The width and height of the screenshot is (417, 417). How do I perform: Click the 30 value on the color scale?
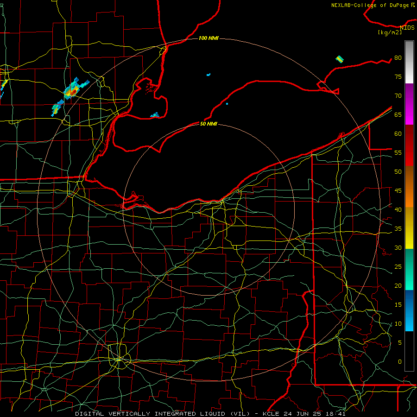coord(398,247)
